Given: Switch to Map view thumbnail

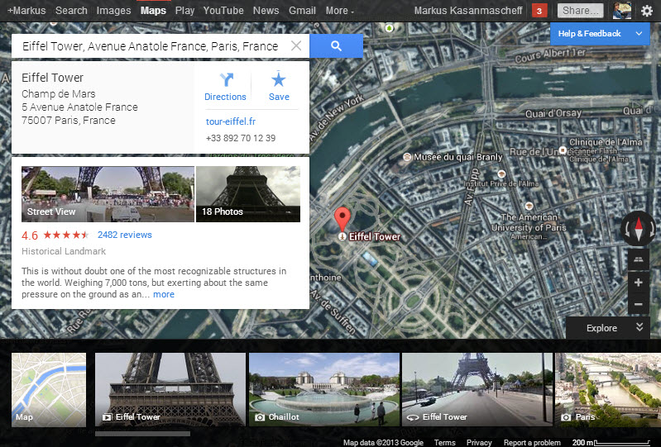Looking at the screenshot, I should [49, 389].
